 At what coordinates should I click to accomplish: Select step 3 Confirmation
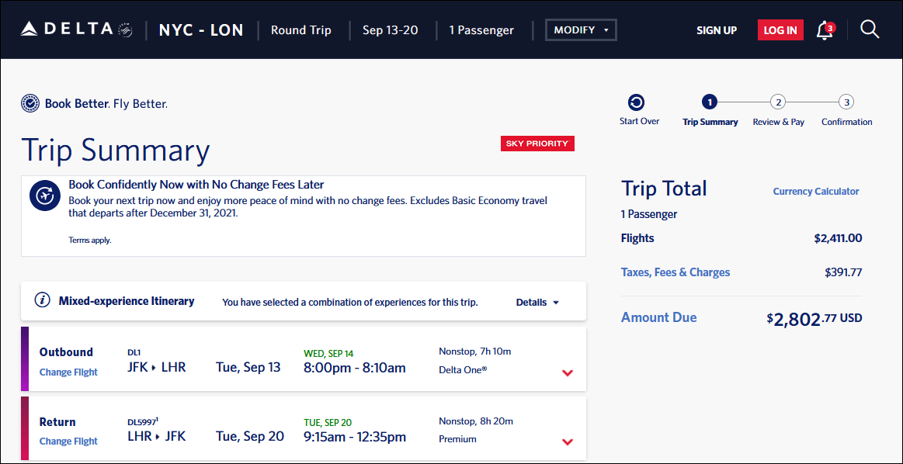(846, 102)
